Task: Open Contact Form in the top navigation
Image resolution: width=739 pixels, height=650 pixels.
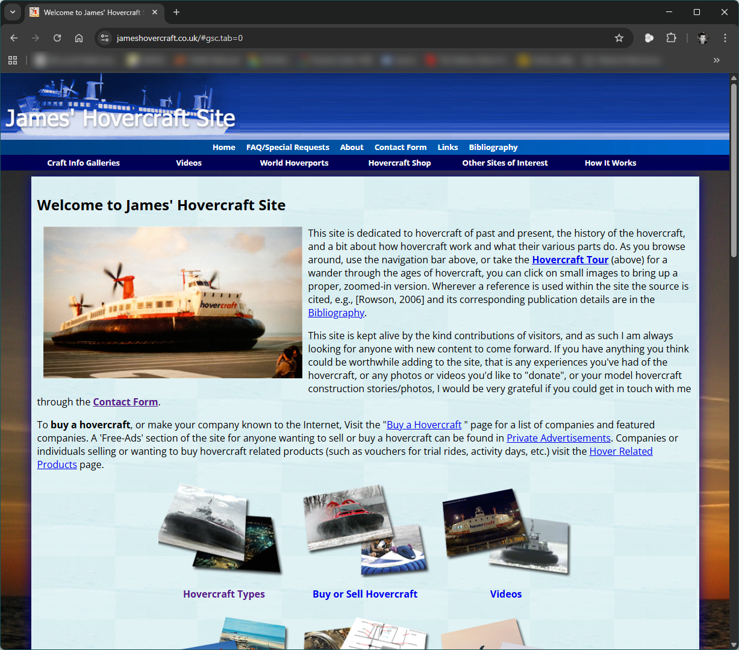Action: [x=401, y=147]
